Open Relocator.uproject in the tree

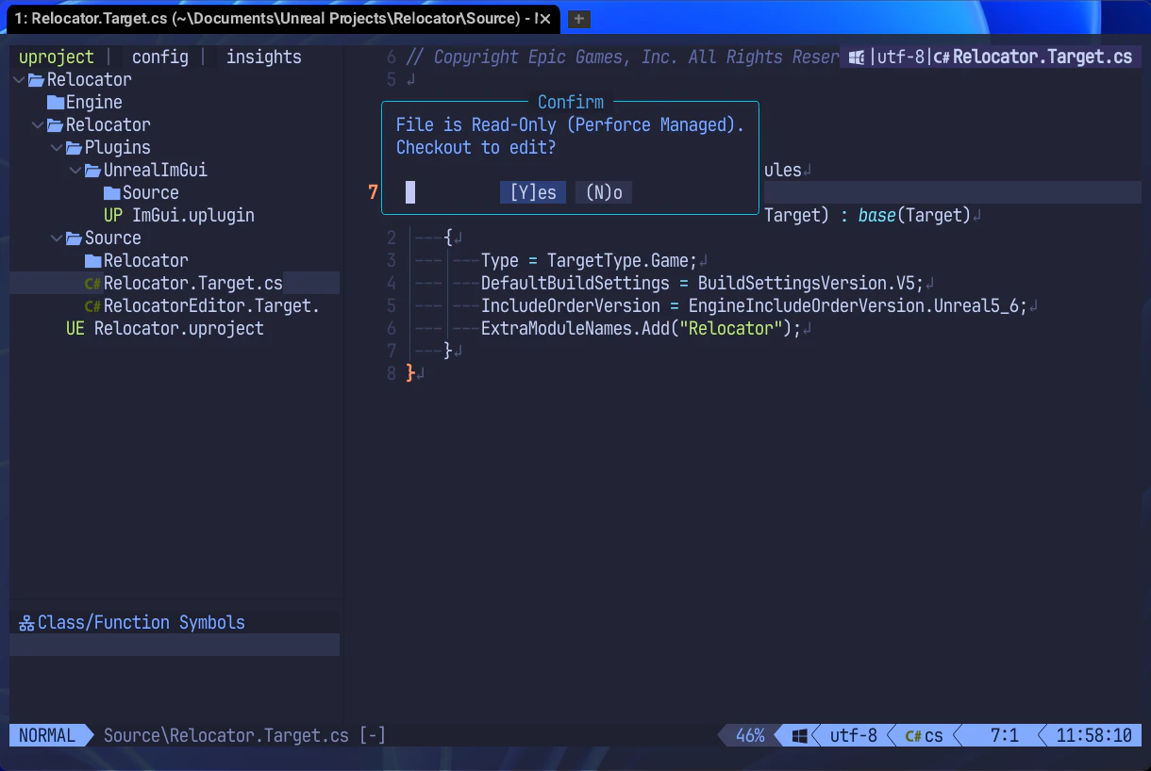point(179,329)
